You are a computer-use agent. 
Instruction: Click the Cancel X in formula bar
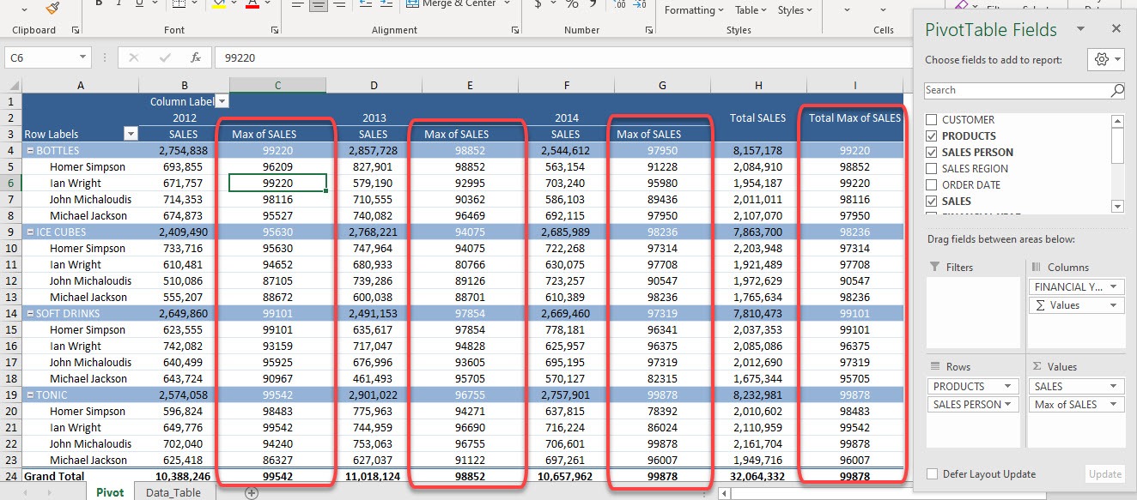133,57
